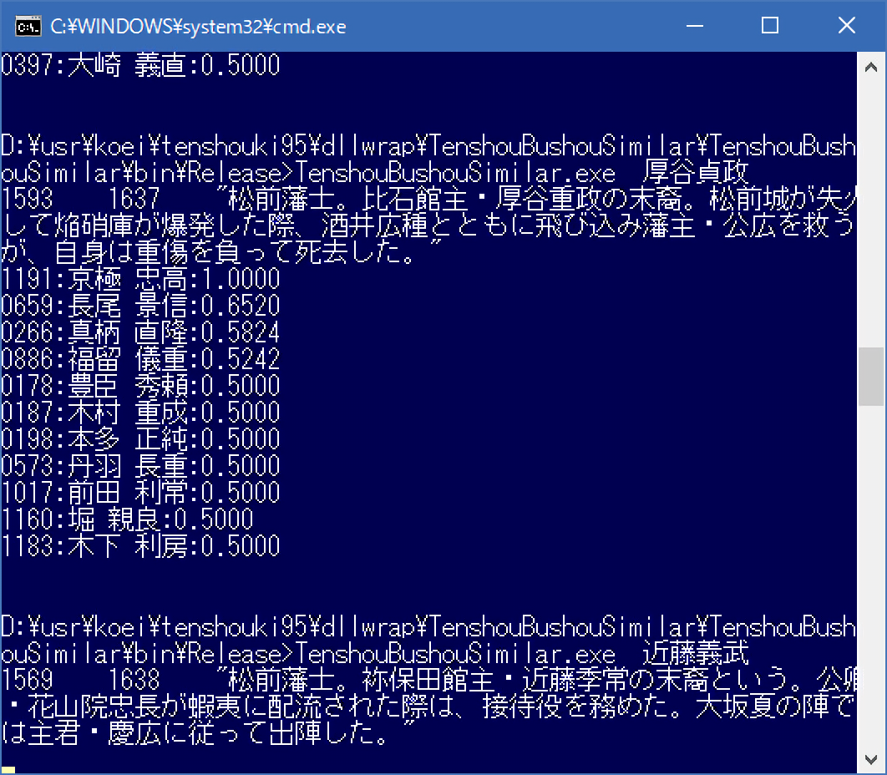Click the blinking cursor at the bottom
Viewport: 887px width, 775px height.
click(8, 768)
